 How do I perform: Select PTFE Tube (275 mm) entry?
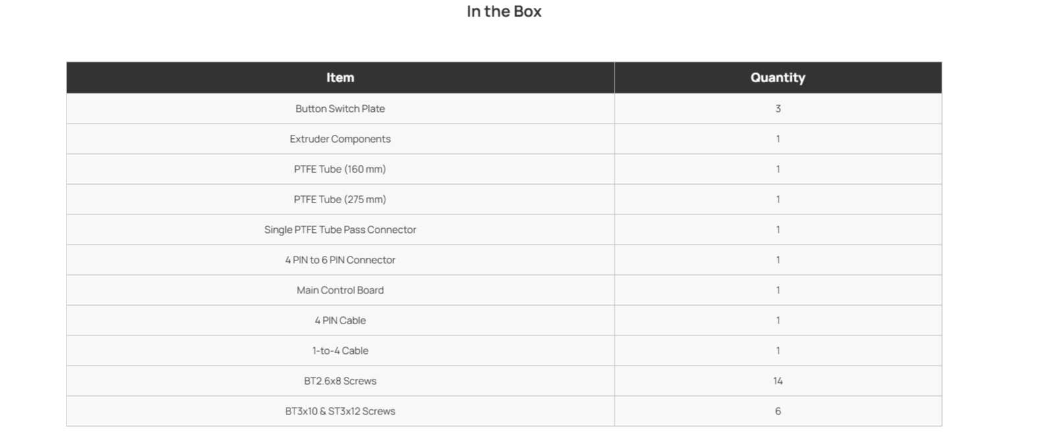[x=340, y=199]
